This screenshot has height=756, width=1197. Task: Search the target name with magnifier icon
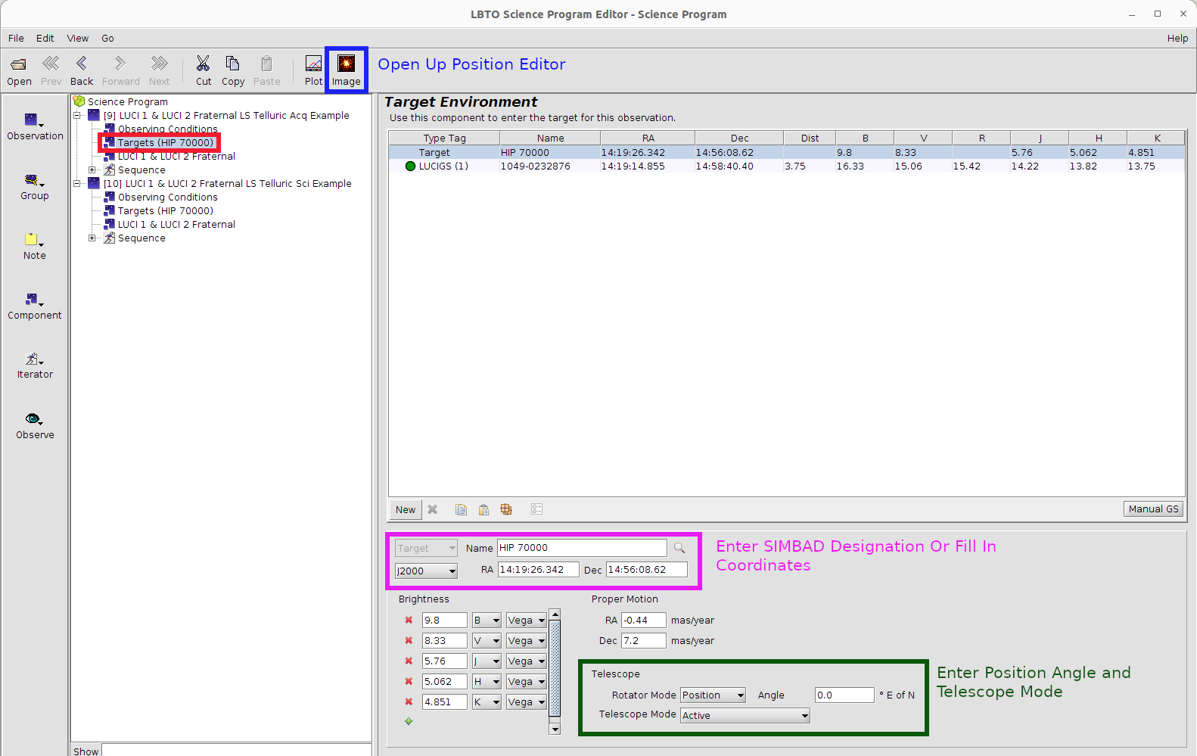click(x=679, y=548)
